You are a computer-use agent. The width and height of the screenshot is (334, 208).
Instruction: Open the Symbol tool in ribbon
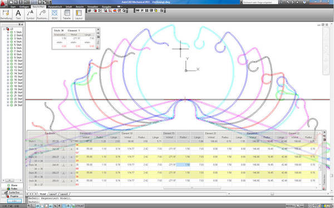[30, 14]
